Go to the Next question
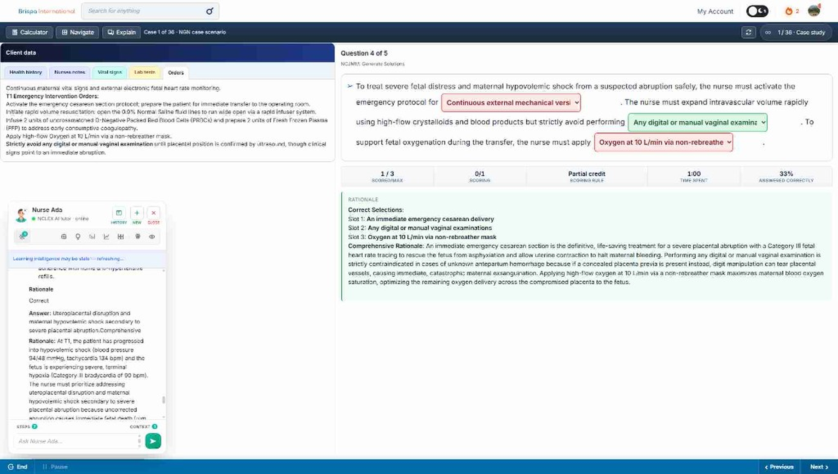 819,467
